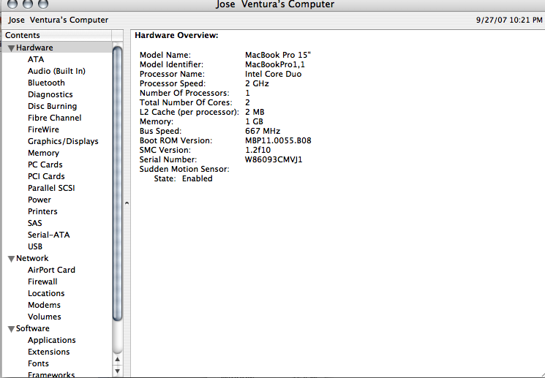Screen dimensions: 545x378
Task: Open Audio (Built In) details
Action: 56,71
